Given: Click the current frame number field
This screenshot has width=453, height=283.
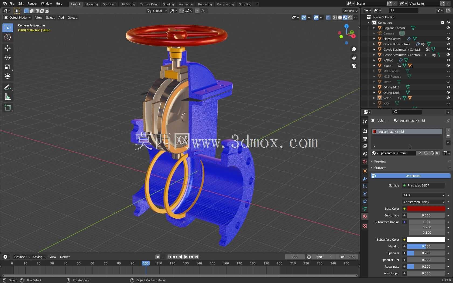Looking at the screenshot, I should point(294,257).
